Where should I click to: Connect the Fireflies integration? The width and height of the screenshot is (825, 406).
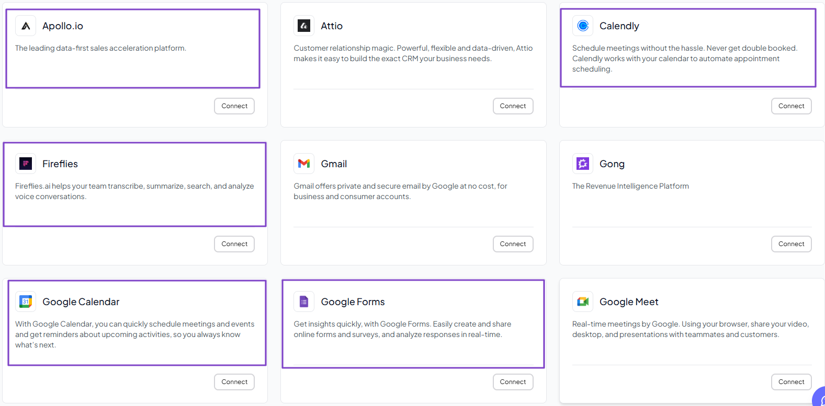234,244
